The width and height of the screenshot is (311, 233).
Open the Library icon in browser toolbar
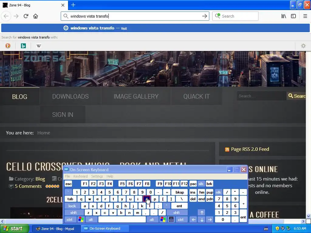click(x=284, y=16)
